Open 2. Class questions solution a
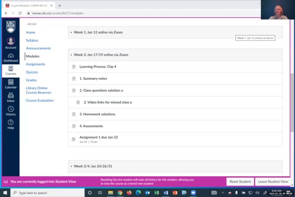This screenshot has width=295, height=197. (101, 90)
